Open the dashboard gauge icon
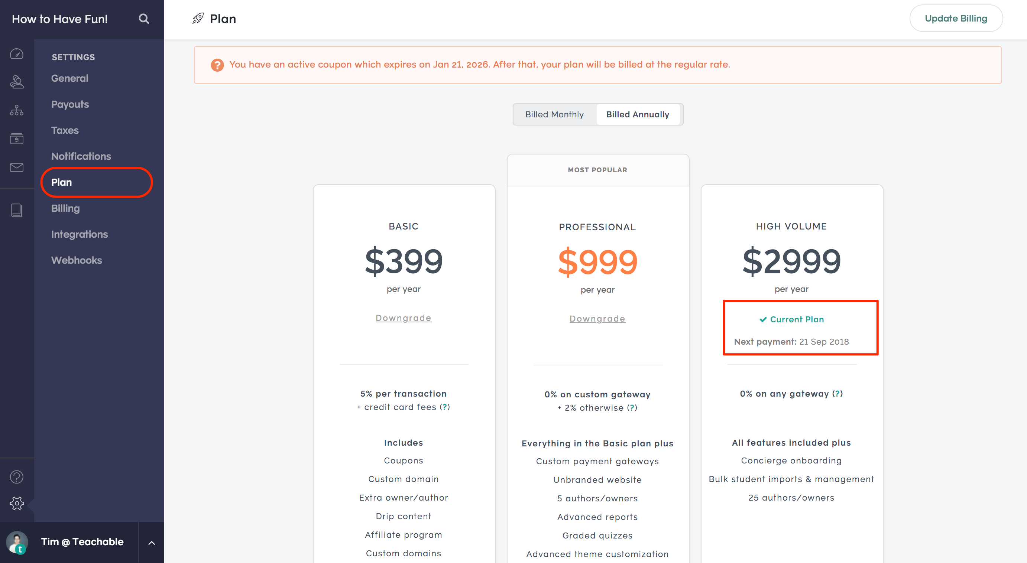 tap(17, 54)
